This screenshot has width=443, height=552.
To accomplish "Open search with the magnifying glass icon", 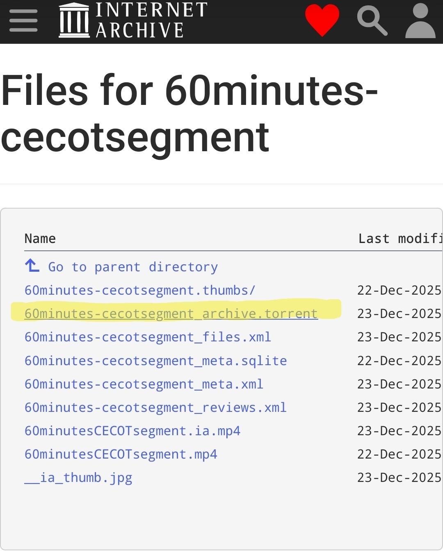I will click(x=372, y=21).
